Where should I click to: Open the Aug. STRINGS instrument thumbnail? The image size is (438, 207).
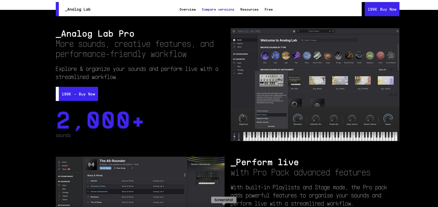363,80
